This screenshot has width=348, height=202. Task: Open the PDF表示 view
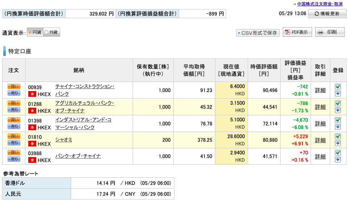click(297, 32)
